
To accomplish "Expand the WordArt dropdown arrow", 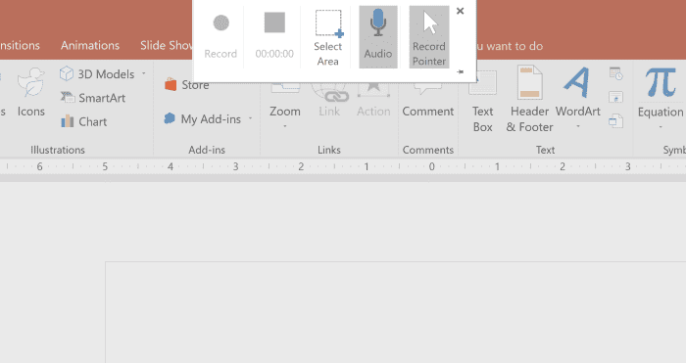I will [x=578, y=126].
